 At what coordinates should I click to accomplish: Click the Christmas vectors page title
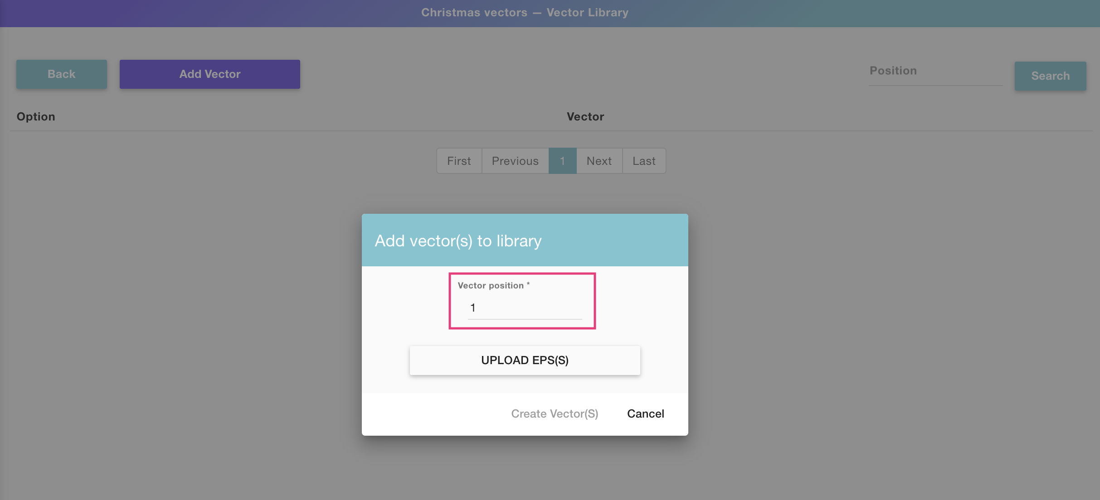coord(525,13)
